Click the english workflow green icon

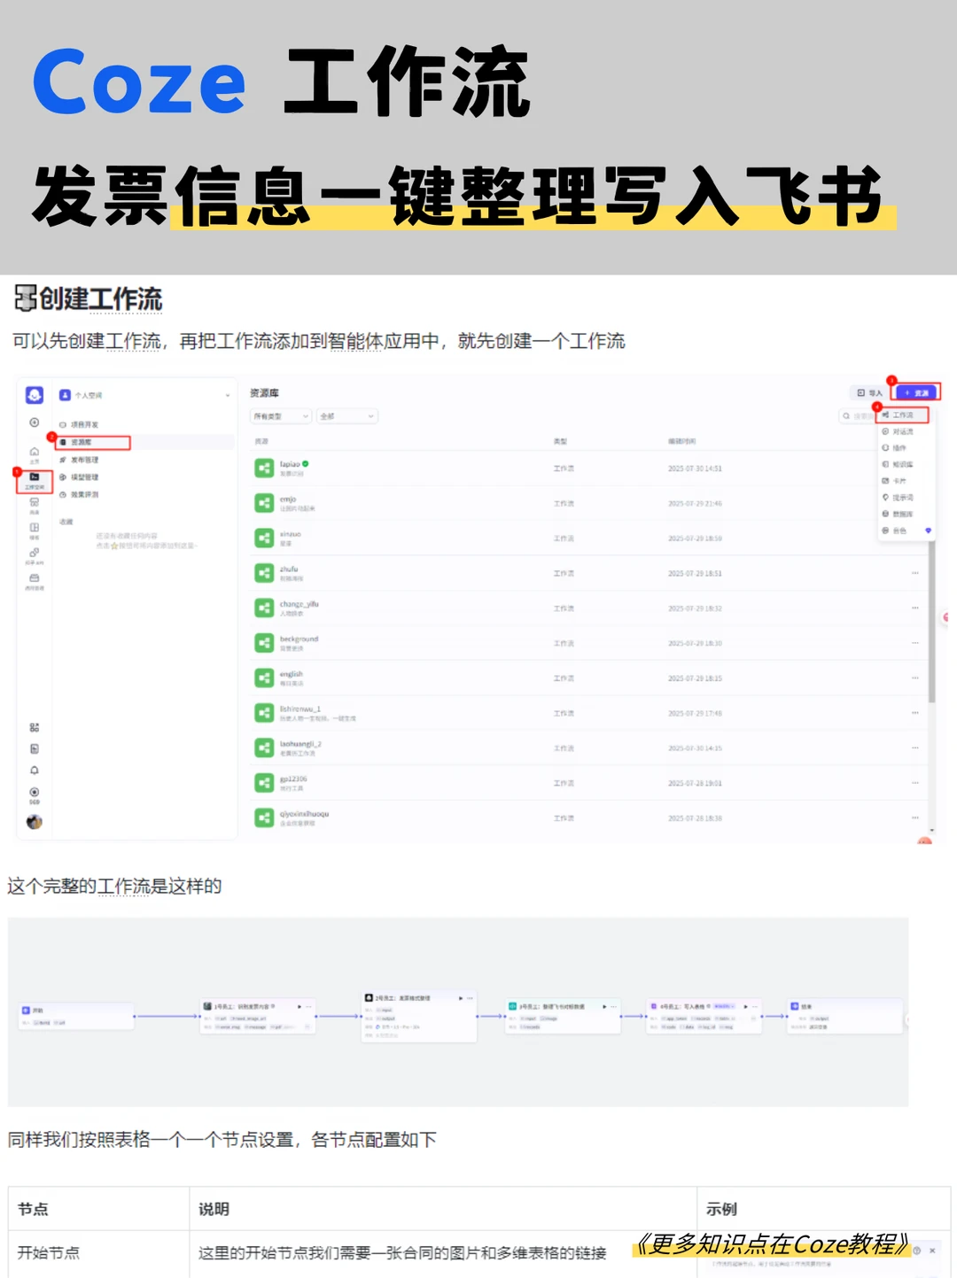coord(264,678)
